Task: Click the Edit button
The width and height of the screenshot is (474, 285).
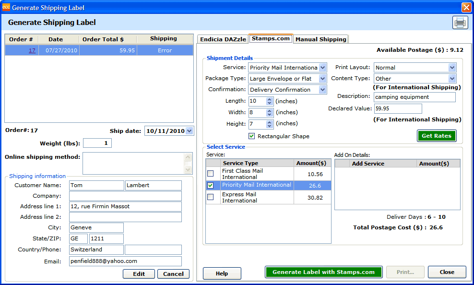Action: coord(139,274)
